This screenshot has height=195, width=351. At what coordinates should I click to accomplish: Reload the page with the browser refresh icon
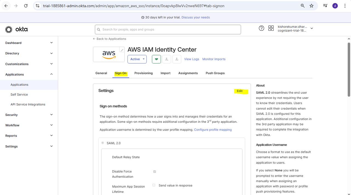[26, 6]
